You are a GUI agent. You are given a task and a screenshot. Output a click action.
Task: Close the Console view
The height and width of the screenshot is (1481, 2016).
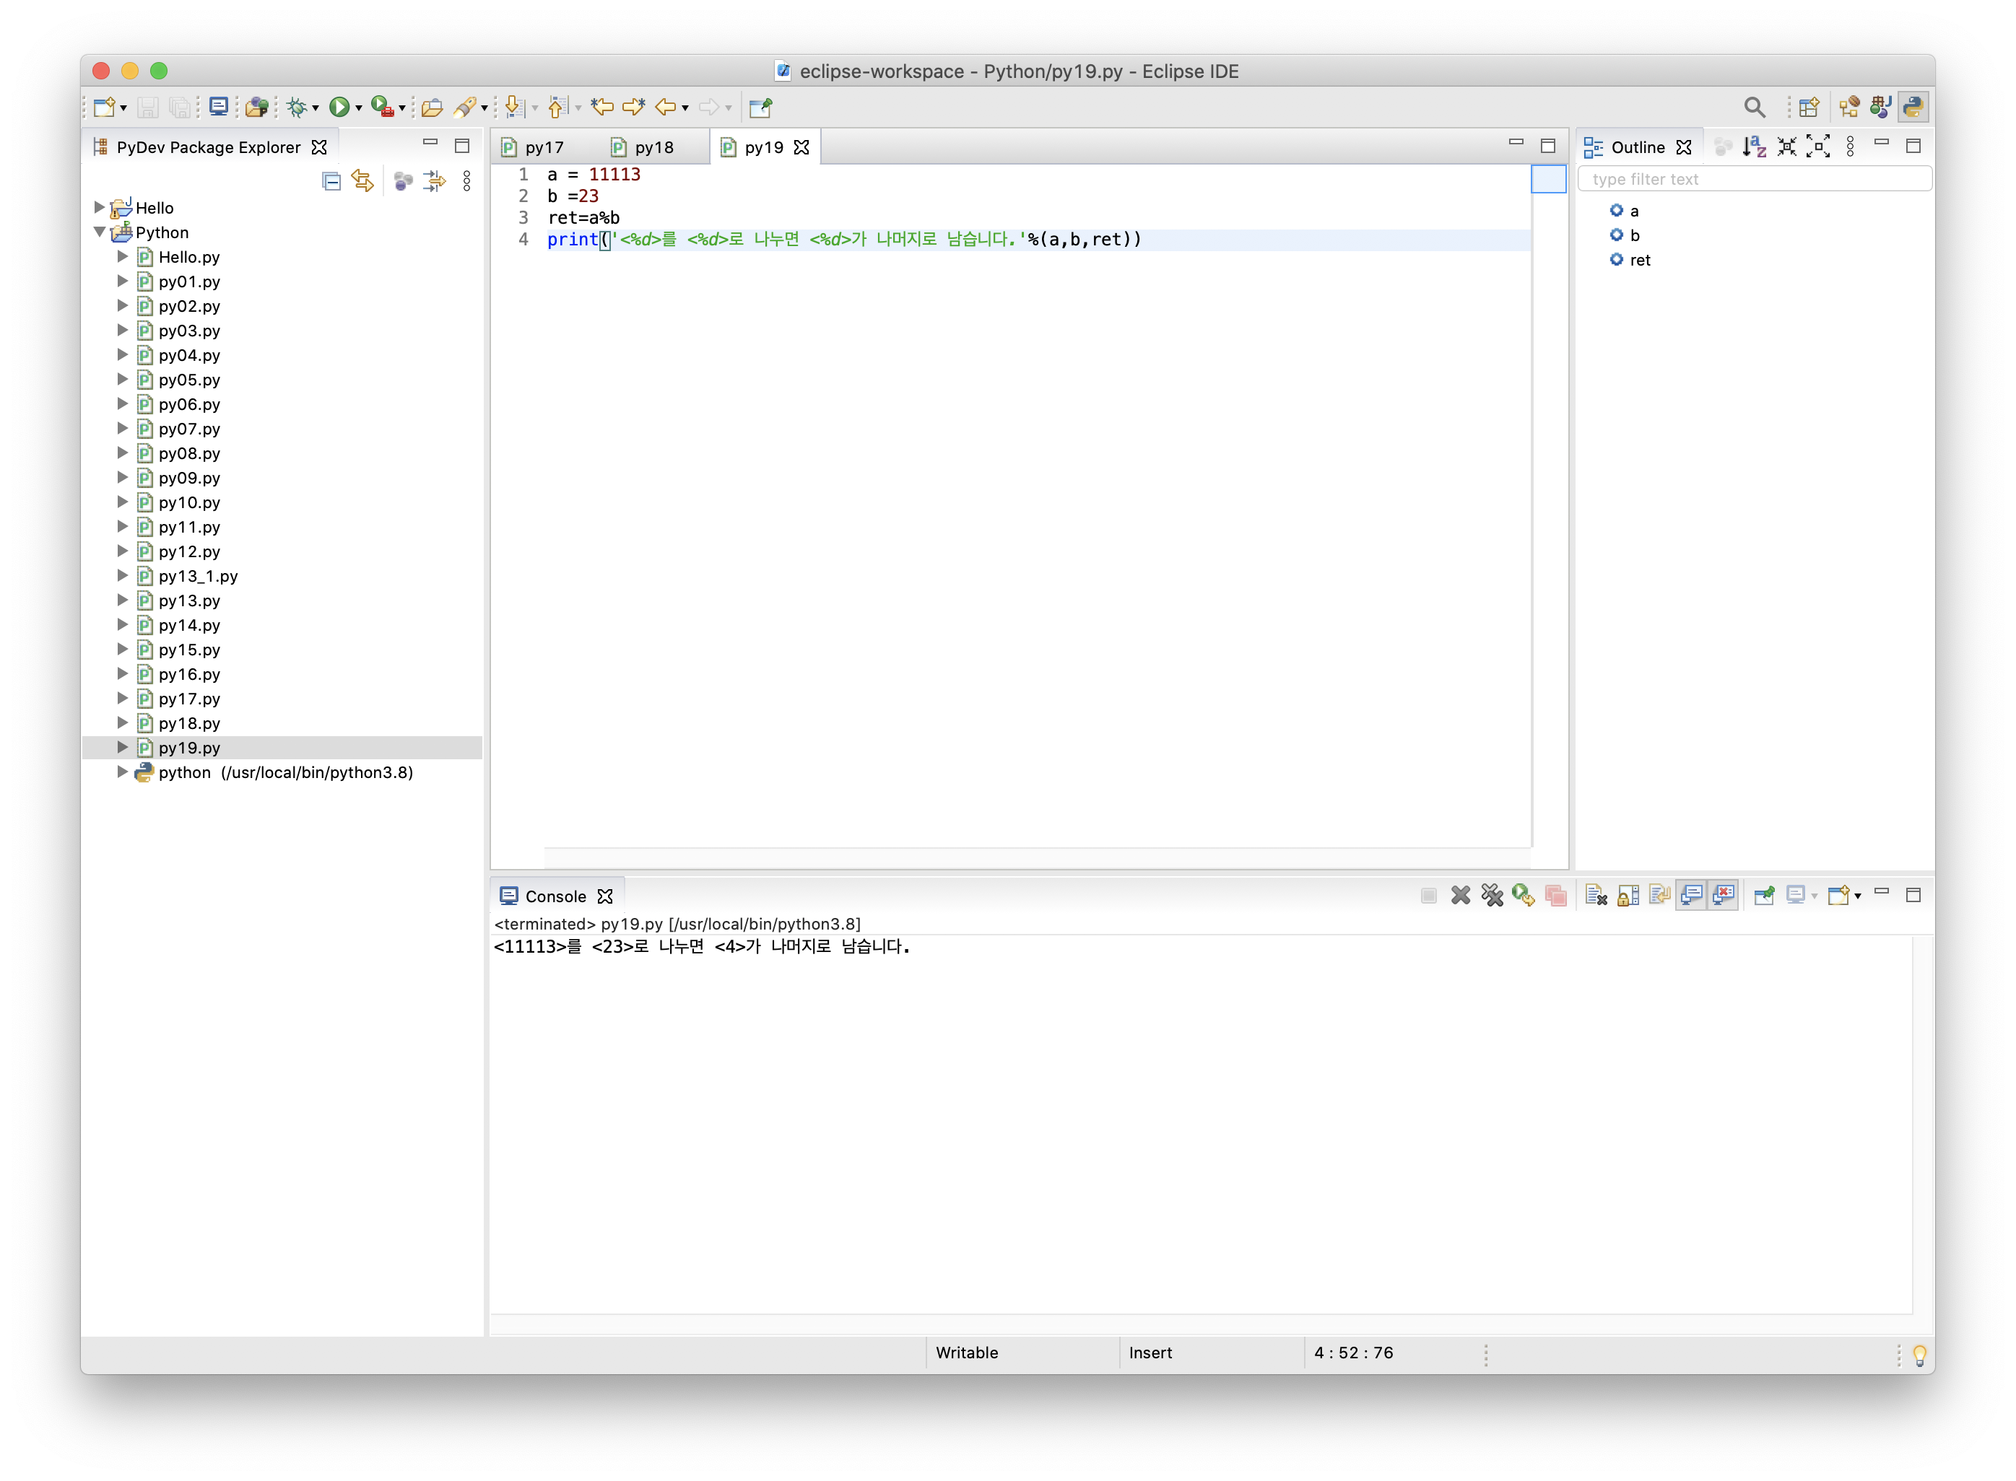[x=605, y=896]
